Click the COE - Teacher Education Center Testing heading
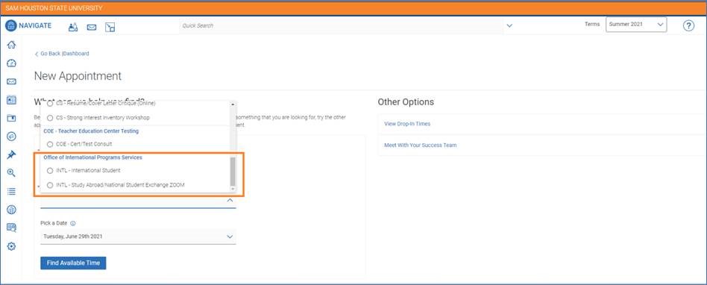The image size is (707, 285). (91, 131)
